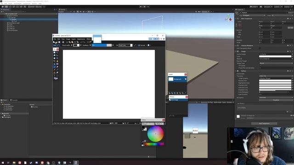Select the Pencil tool in paint.net
The image size is (294, 165).
tap(54, 70)
